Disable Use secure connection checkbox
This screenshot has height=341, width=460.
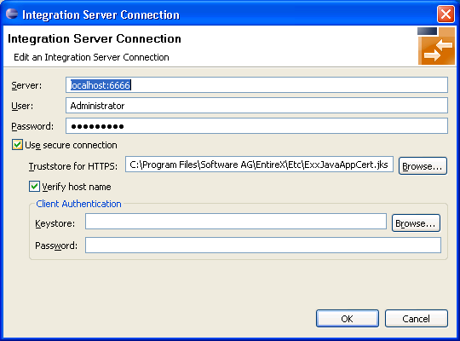tap(17, 145)
